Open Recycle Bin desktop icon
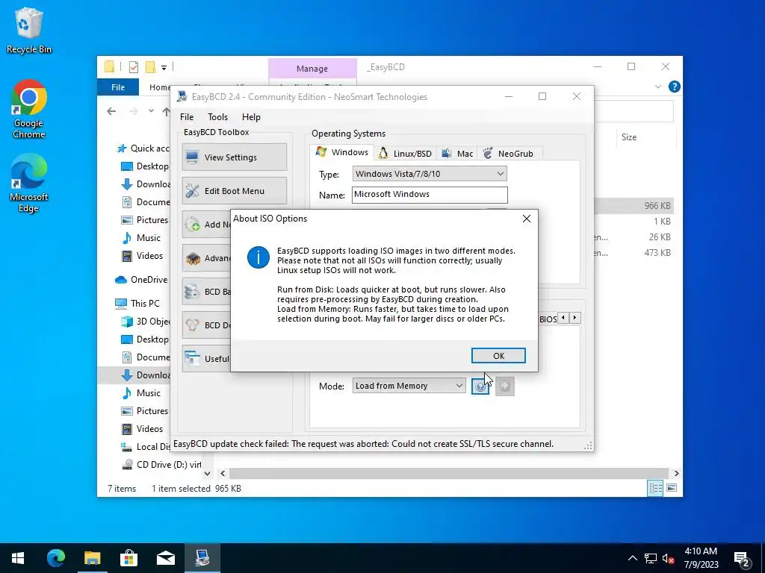 [29, 30]
